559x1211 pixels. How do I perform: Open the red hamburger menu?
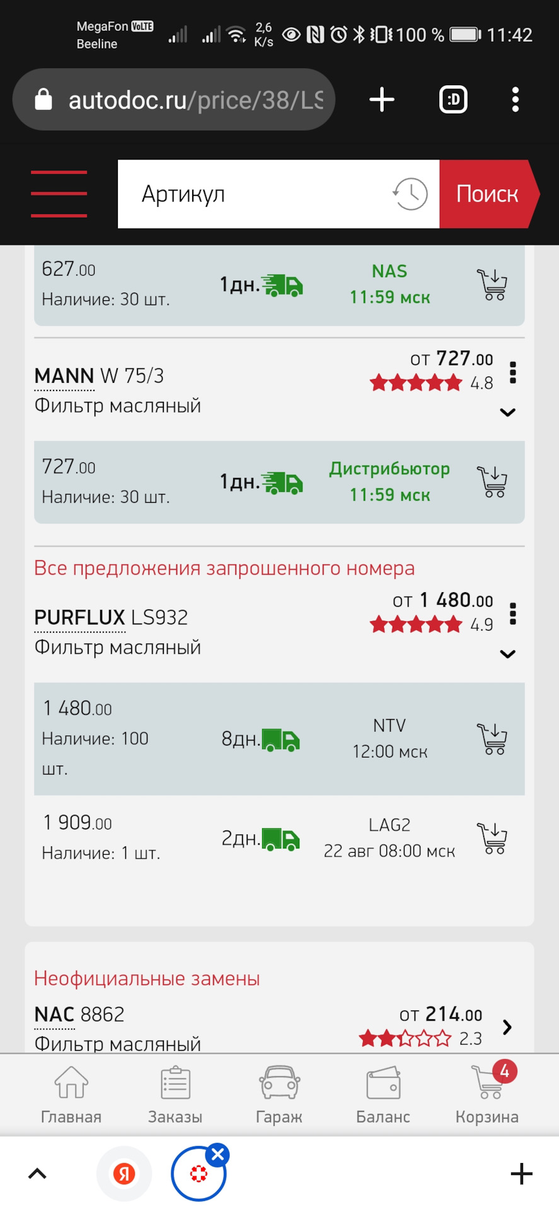[x=59, y=194]
